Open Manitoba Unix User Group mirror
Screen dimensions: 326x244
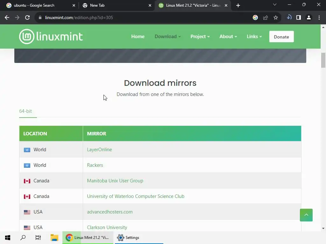tap(115, 181)
